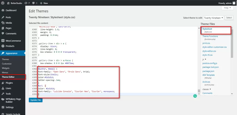This screenshot has height=115, width=237.
Task: Go to Customize submenu
Action: pos(7,64)
